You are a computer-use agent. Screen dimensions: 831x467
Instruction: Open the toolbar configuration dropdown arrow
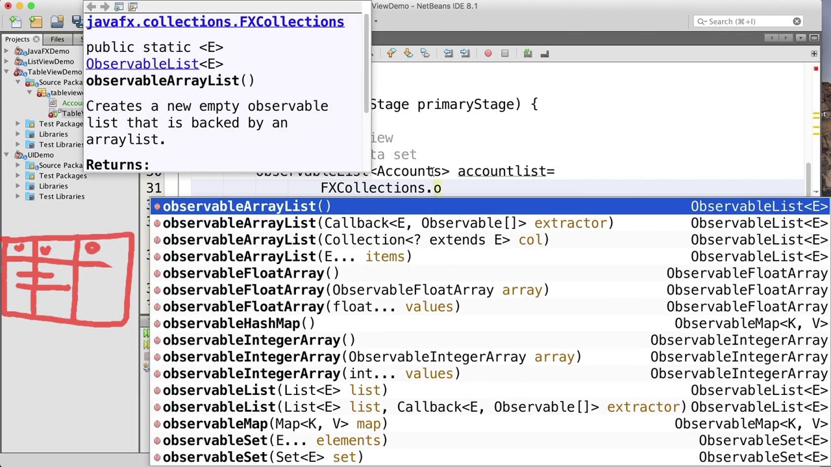tap(375, 21)
